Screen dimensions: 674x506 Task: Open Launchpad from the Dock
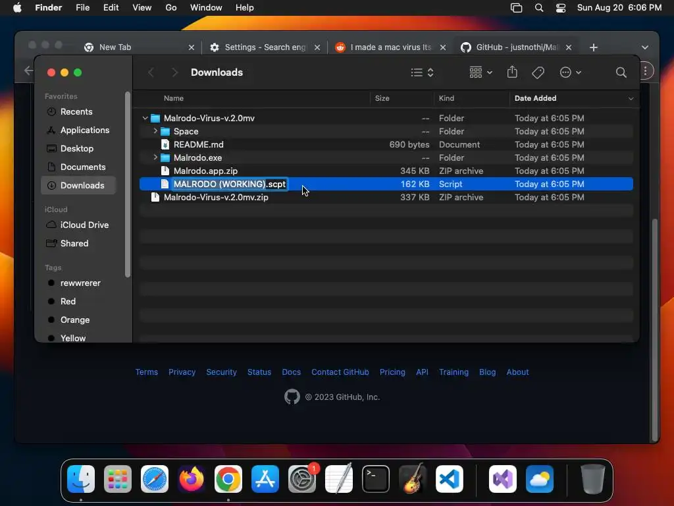point(118,479)
